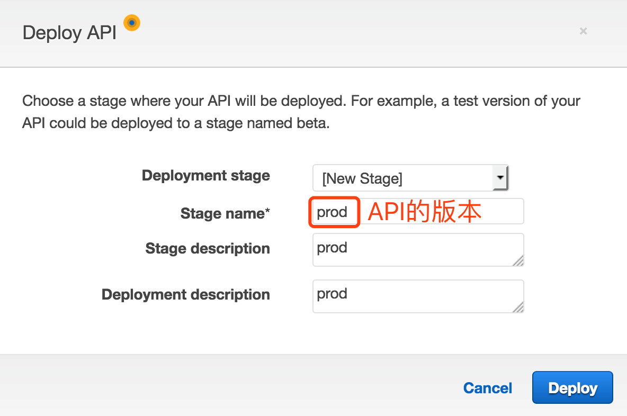Viewport: 627px width, 416px height.
Task: Click the "Deployment description" field label
Action: pyautogui.click(x=185, y=294)
